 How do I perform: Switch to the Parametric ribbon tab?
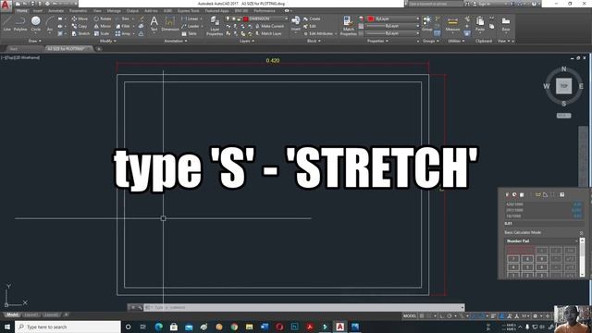pyautogui.click(x=78, y=11)
